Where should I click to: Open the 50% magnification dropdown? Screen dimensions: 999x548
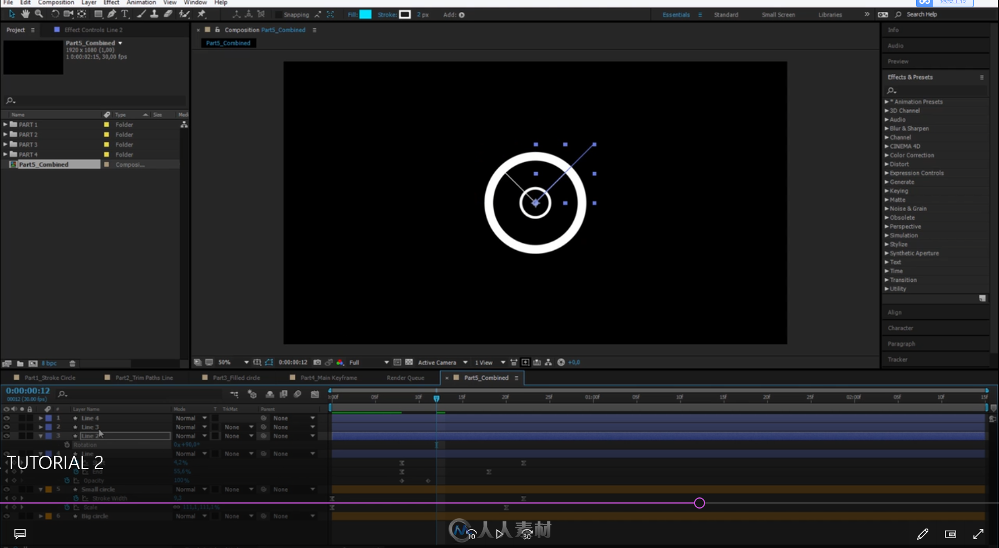click(234, 362)
